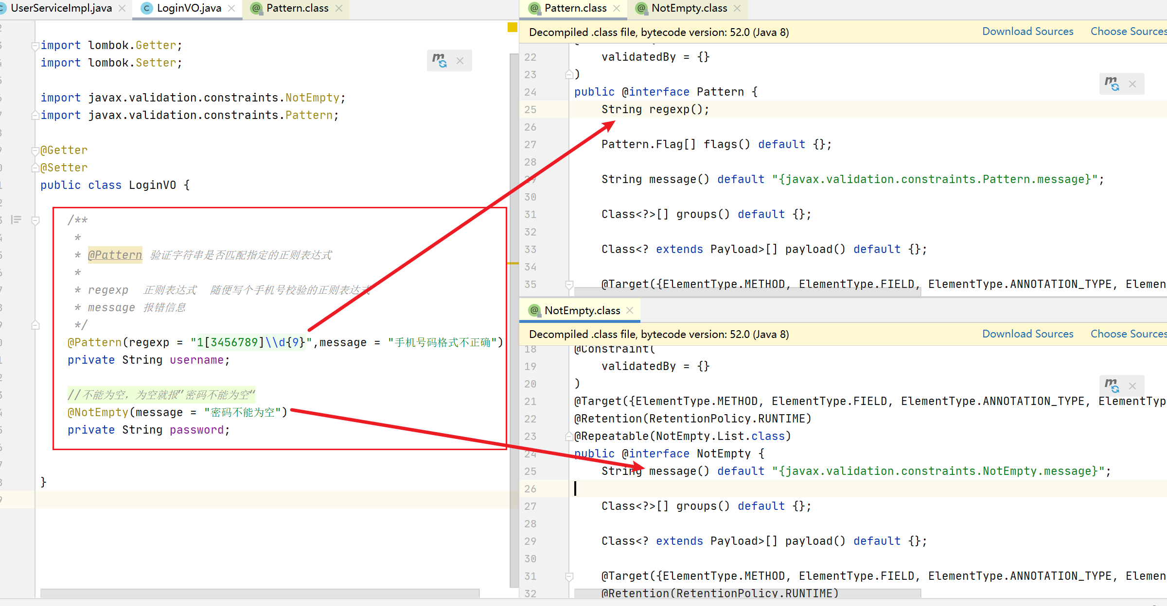Viewport: 1167px width, 606px height.
Task: Click Maven reload icon in LoginVO editor
Action: [440, 61]
